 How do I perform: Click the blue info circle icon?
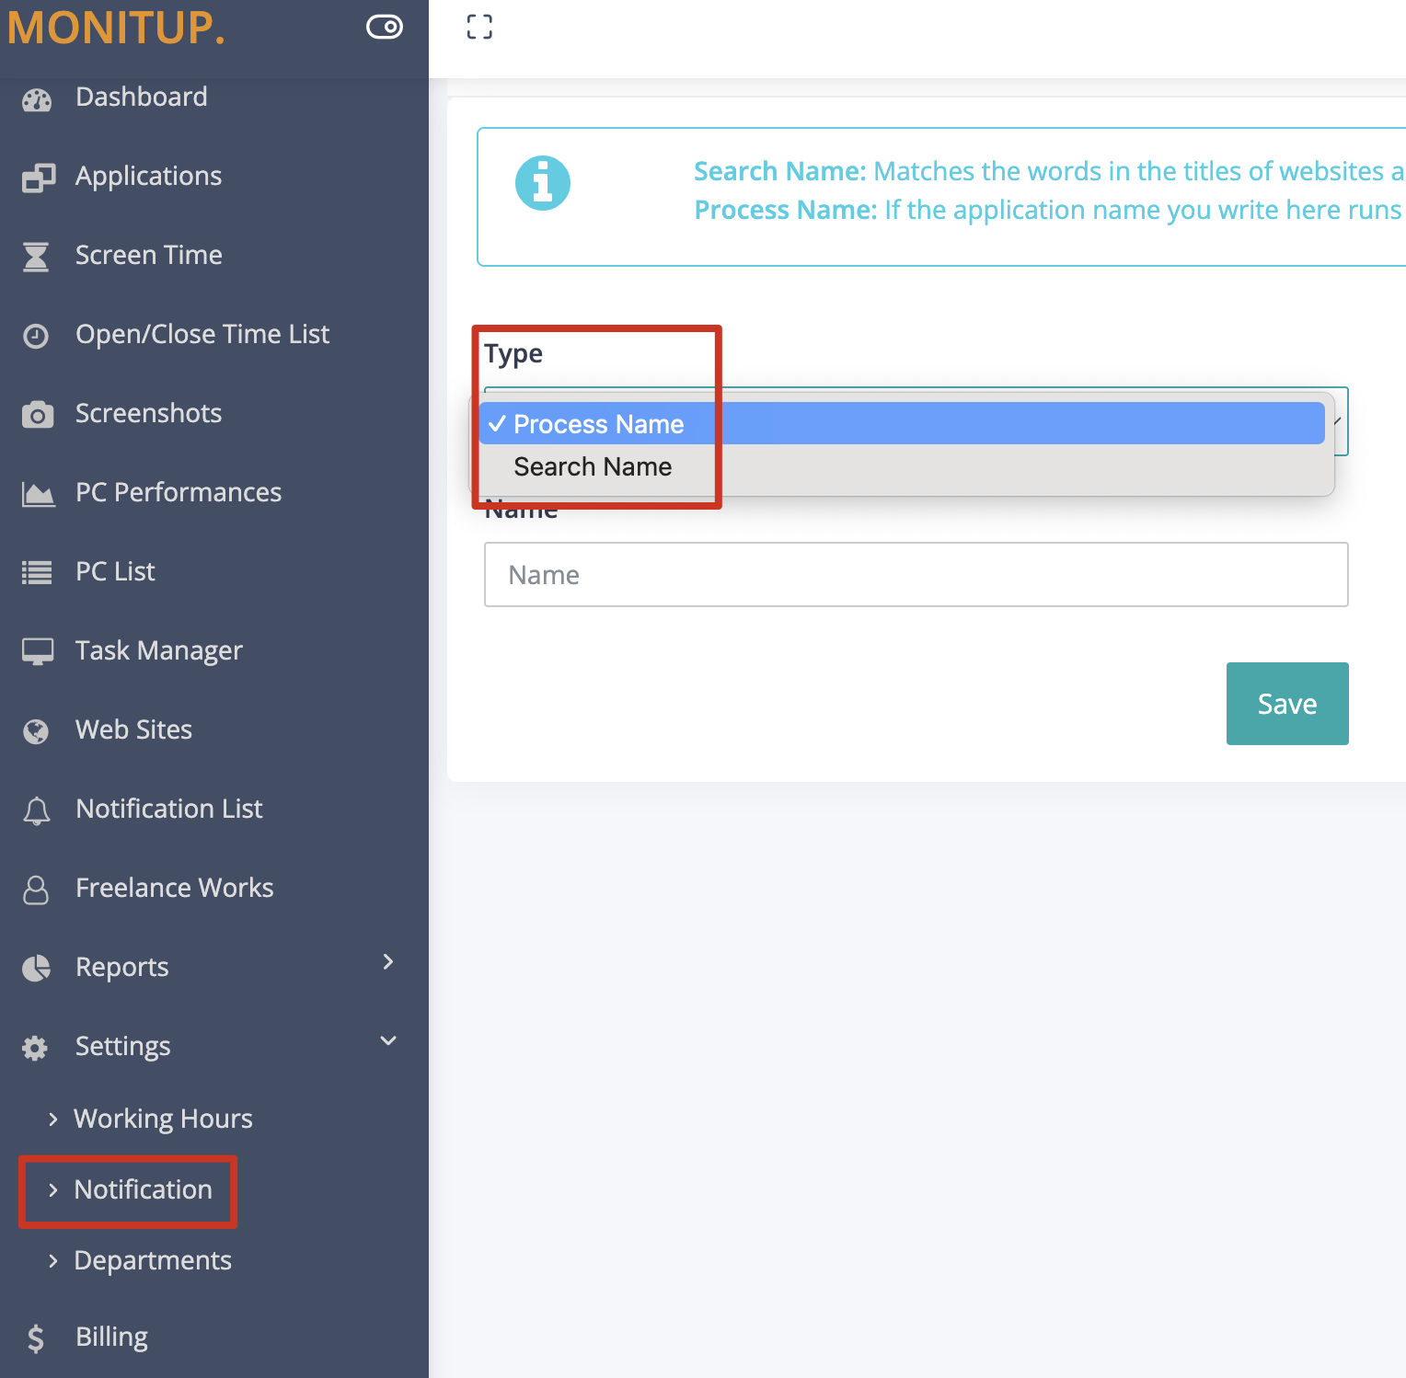pyautogui.click(x=543, y=183)
